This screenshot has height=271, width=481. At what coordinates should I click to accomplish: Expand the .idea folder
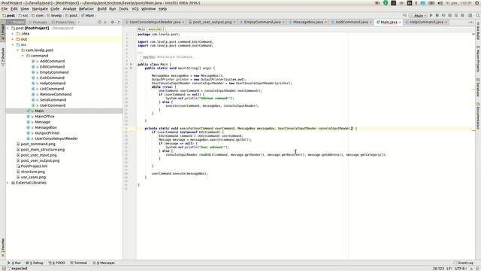(13, 33)
